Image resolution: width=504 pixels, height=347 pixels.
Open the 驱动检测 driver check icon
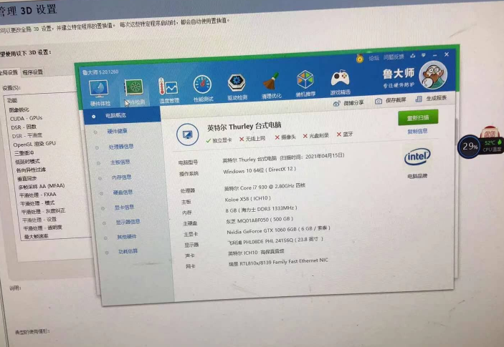(237, 82)
